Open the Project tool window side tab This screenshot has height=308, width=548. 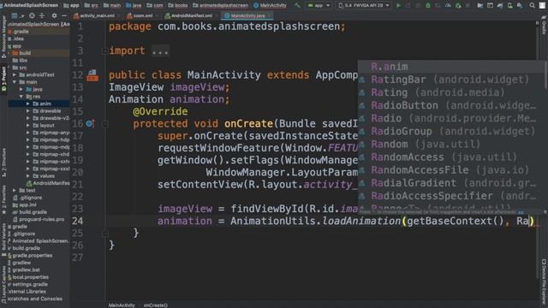[3, 80]
